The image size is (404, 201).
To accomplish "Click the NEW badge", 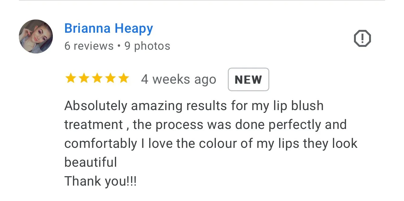I will (249, 80).
